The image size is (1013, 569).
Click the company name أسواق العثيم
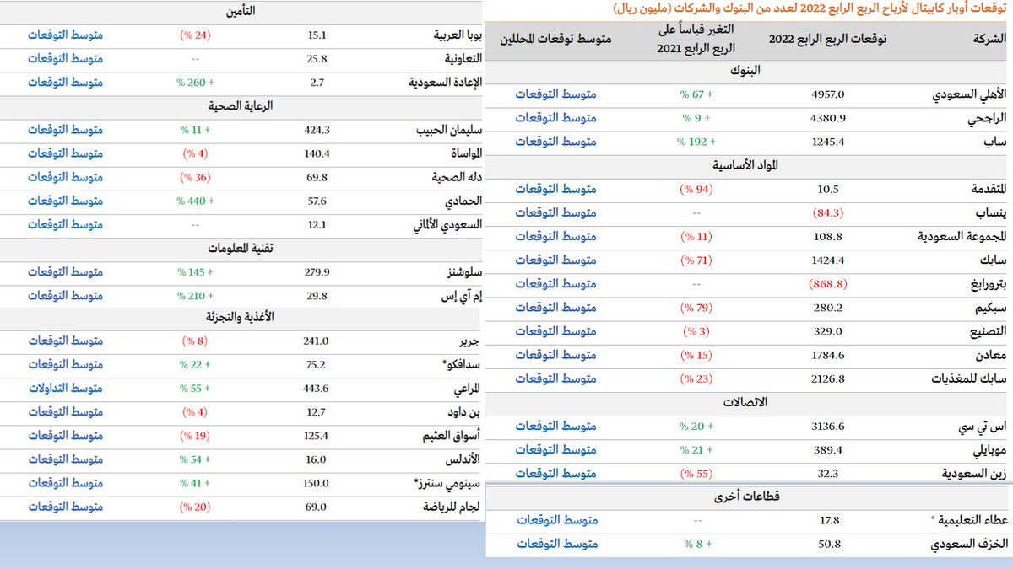tap(452, 436)
